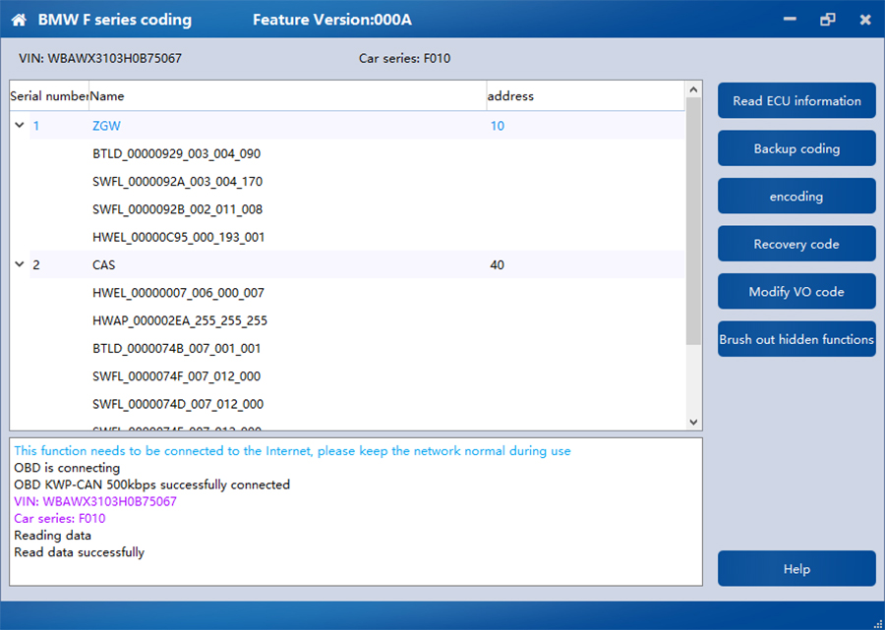
Task: Click the Backup coding button
Action: pos(796,148)
